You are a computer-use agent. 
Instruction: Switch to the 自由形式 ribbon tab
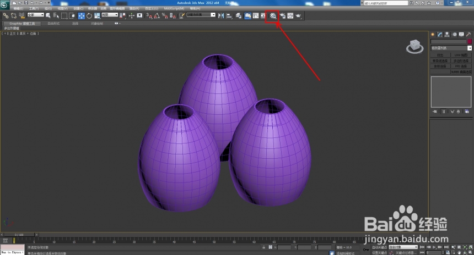click(53, 24)
